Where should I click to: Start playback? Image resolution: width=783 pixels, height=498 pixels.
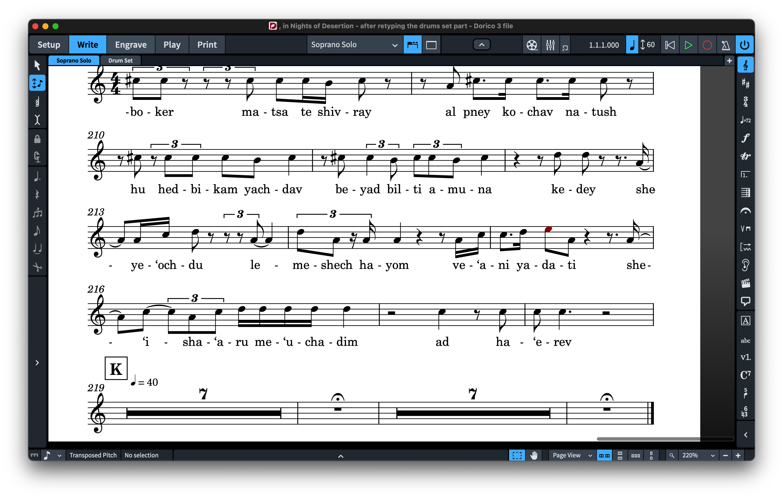click(x=688, y=45)
